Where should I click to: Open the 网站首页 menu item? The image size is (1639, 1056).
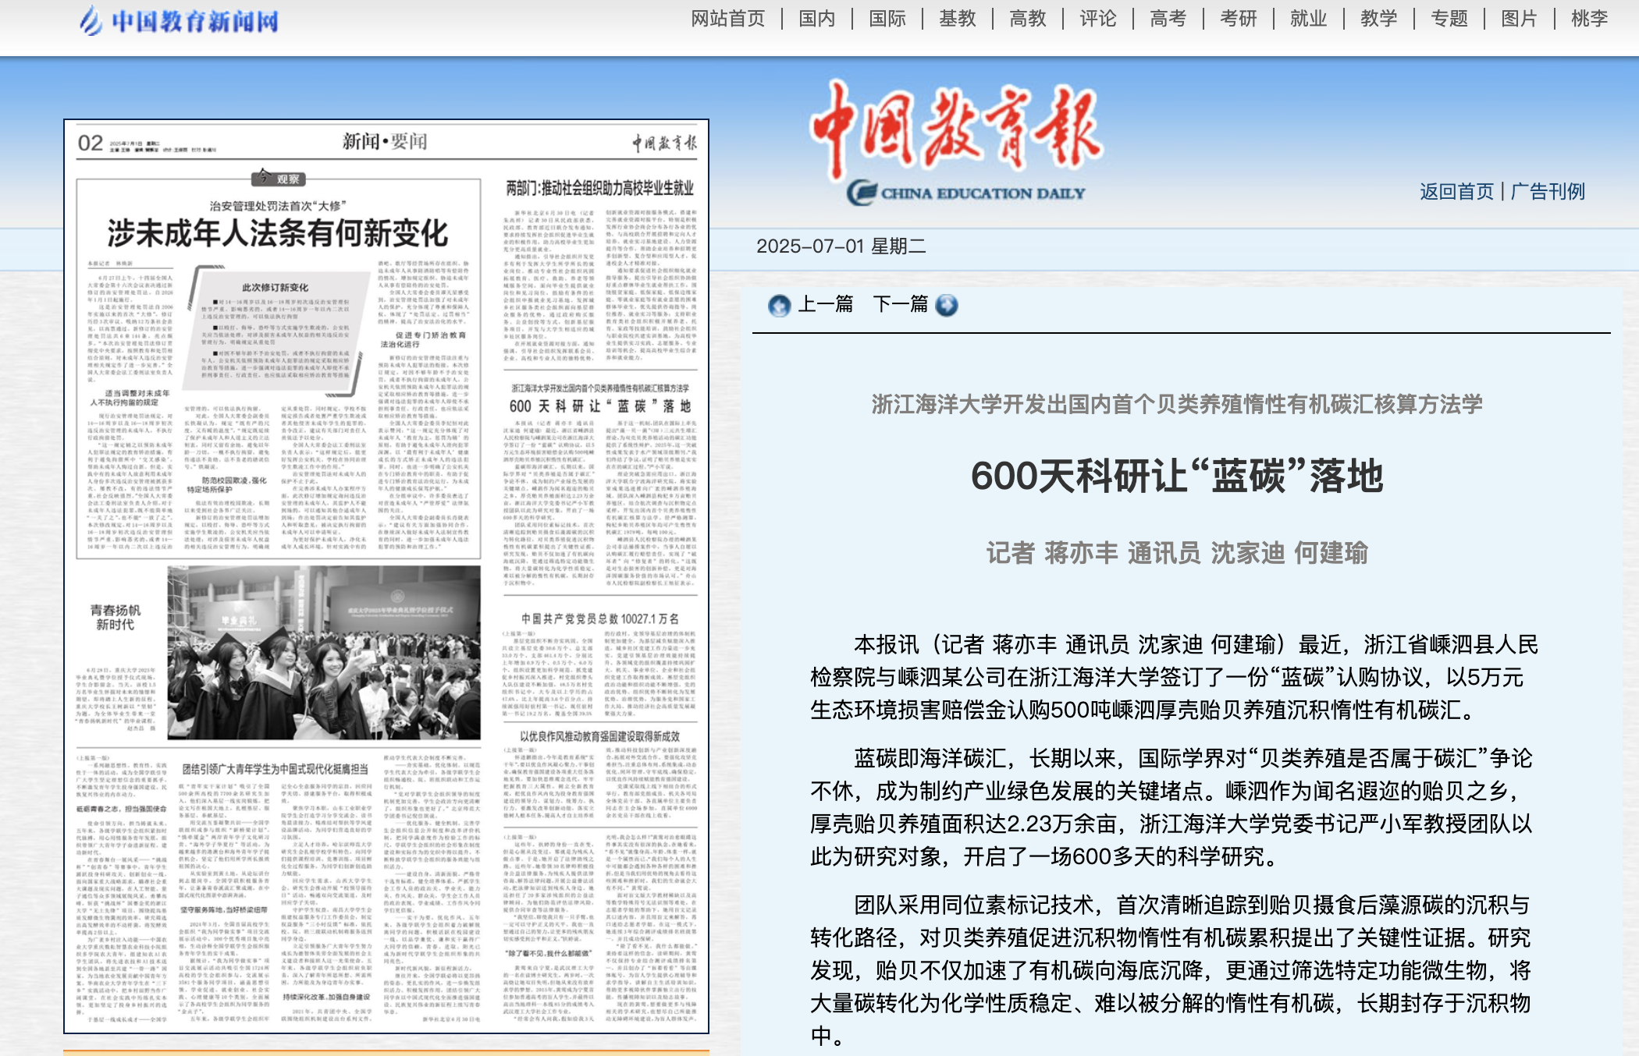[728, 18]
